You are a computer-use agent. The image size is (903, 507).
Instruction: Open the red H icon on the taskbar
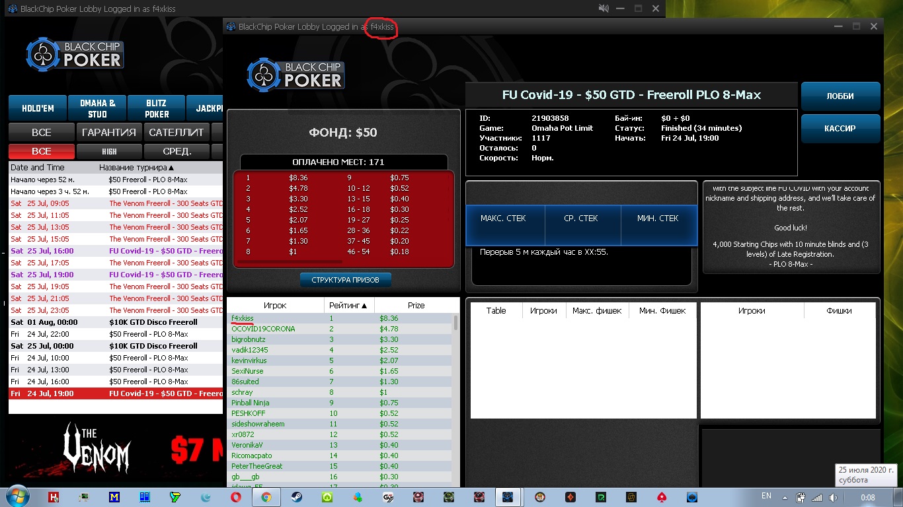point(54,497)
